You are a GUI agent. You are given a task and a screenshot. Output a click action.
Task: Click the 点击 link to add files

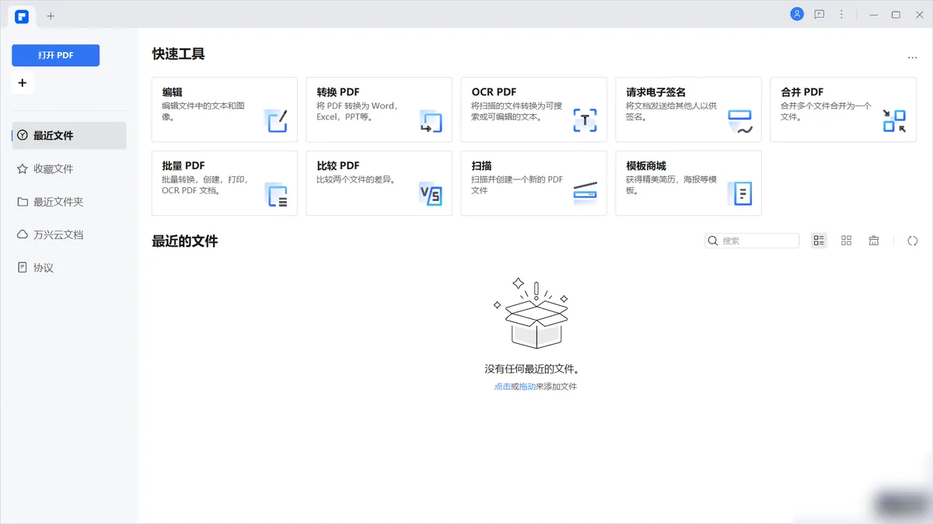coord(502,387)
